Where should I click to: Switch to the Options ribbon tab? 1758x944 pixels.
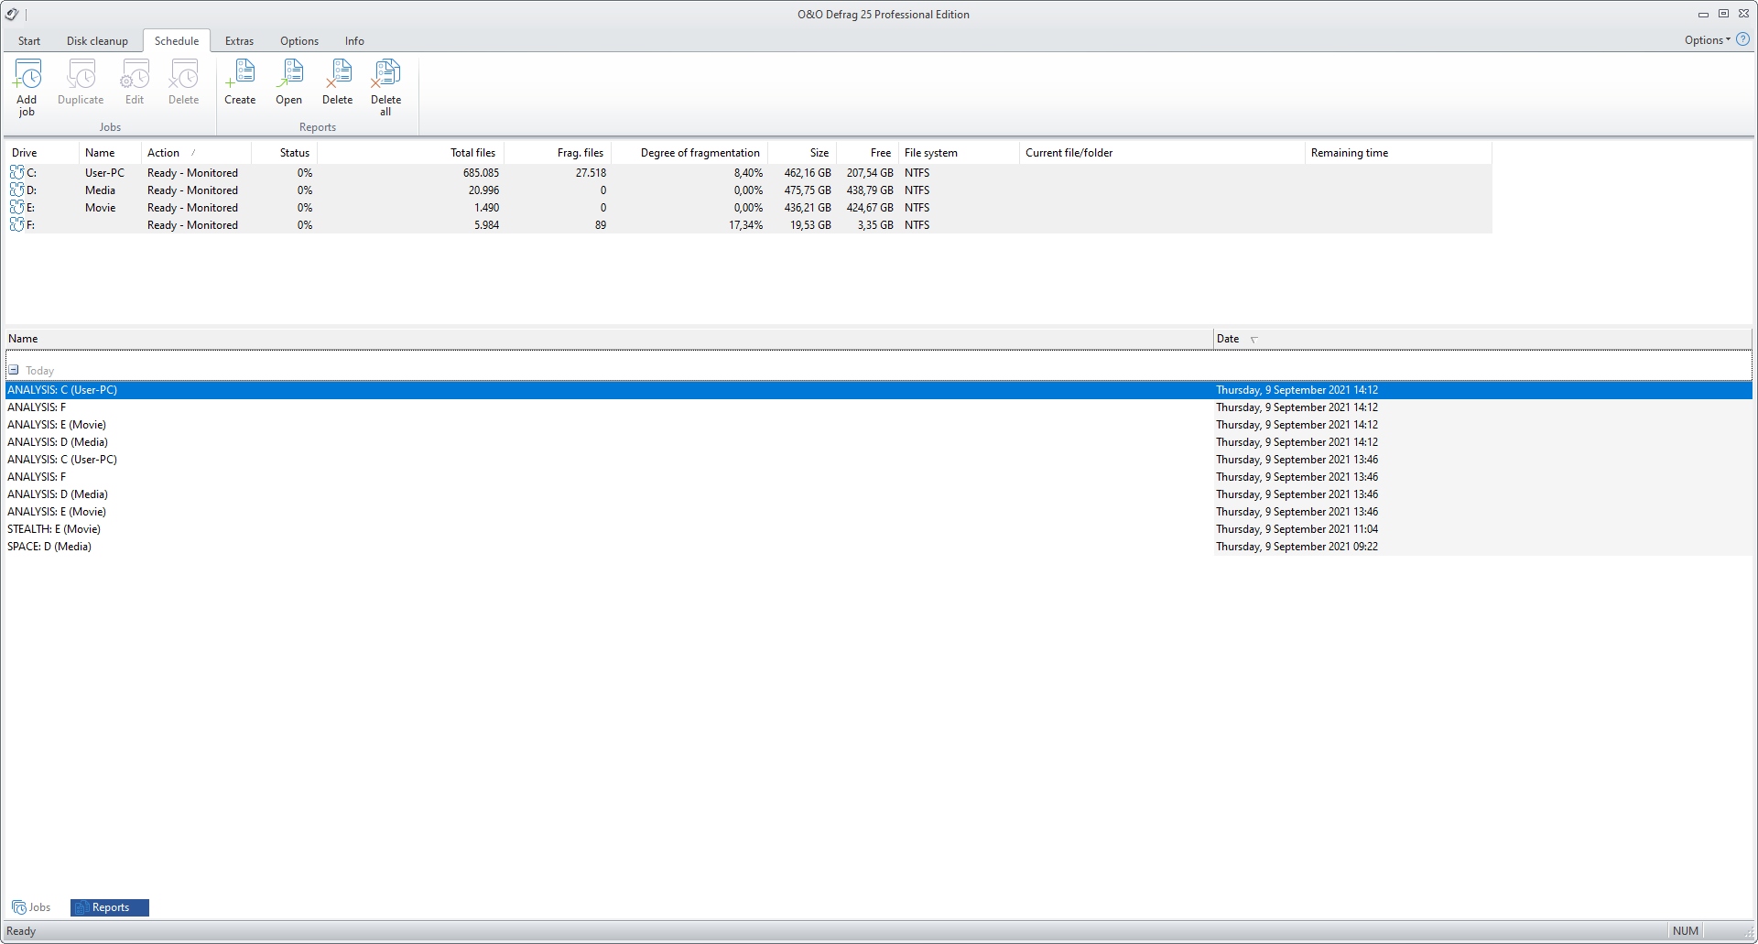coord(299,41)
